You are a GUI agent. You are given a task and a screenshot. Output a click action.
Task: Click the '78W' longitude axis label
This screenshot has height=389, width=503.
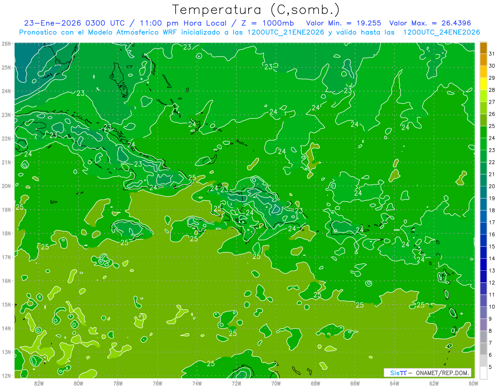(118, 383)
